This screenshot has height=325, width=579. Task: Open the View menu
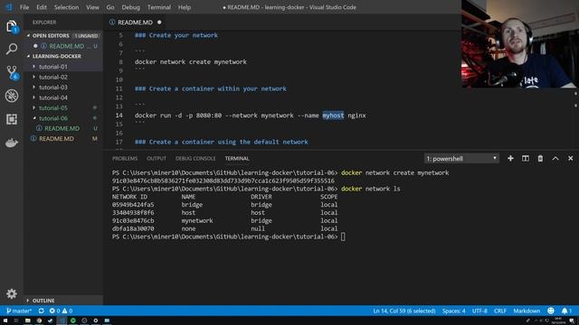pyautogui.click(x=92, y=7)
